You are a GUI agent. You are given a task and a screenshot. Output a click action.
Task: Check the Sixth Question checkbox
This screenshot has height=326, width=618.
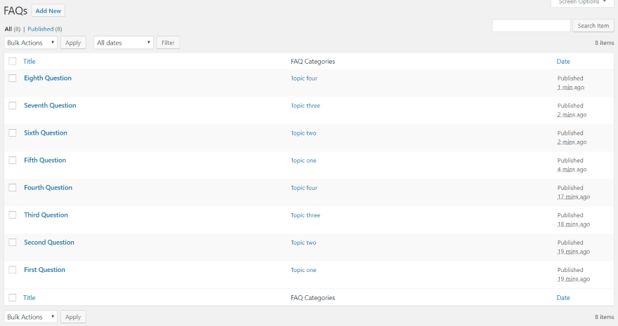(13, 133)
